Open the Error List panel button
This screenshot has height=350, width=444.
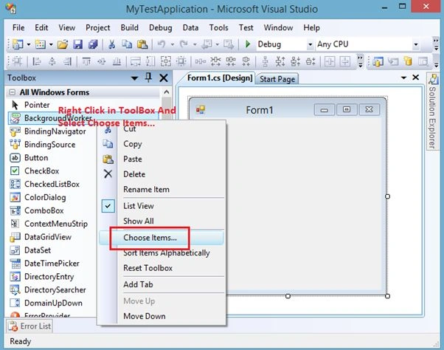pos(30,326)
